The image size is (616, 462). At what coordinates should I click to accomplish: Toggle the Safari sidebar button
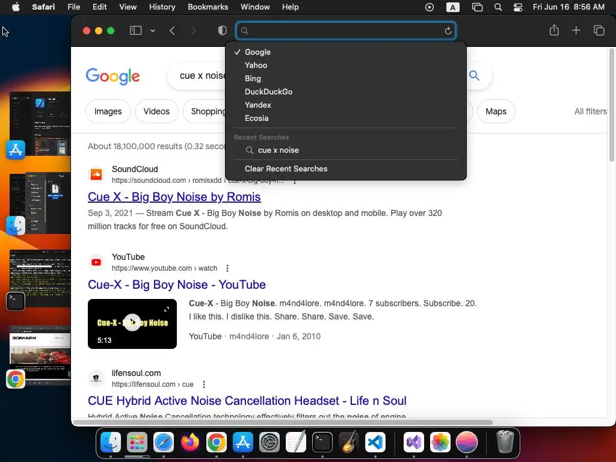tap(135, 31)
